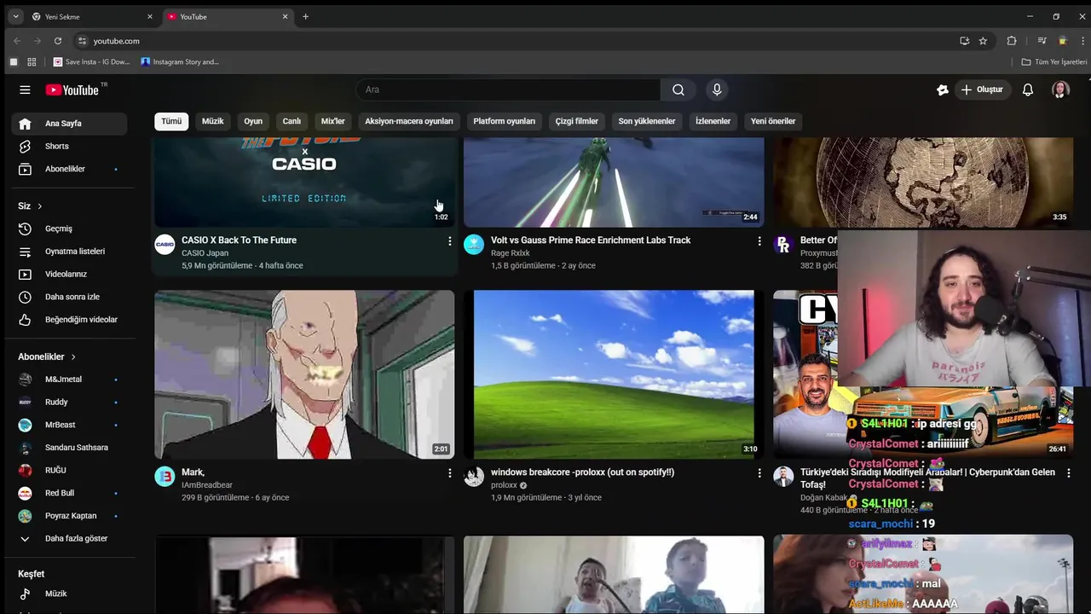Open more options for windows breakcore video
The image size is (1091, 614).
pos(759,473)
